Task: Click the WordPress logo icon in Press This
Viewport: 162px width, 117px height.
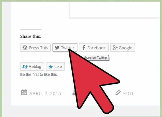Action: click(x=25, y=48)
